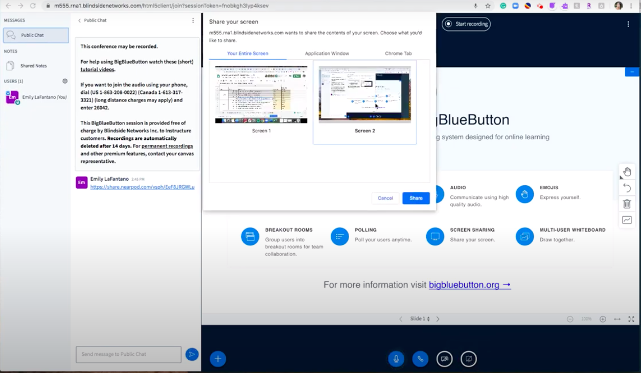Open the blue plus actions menu

218,359
